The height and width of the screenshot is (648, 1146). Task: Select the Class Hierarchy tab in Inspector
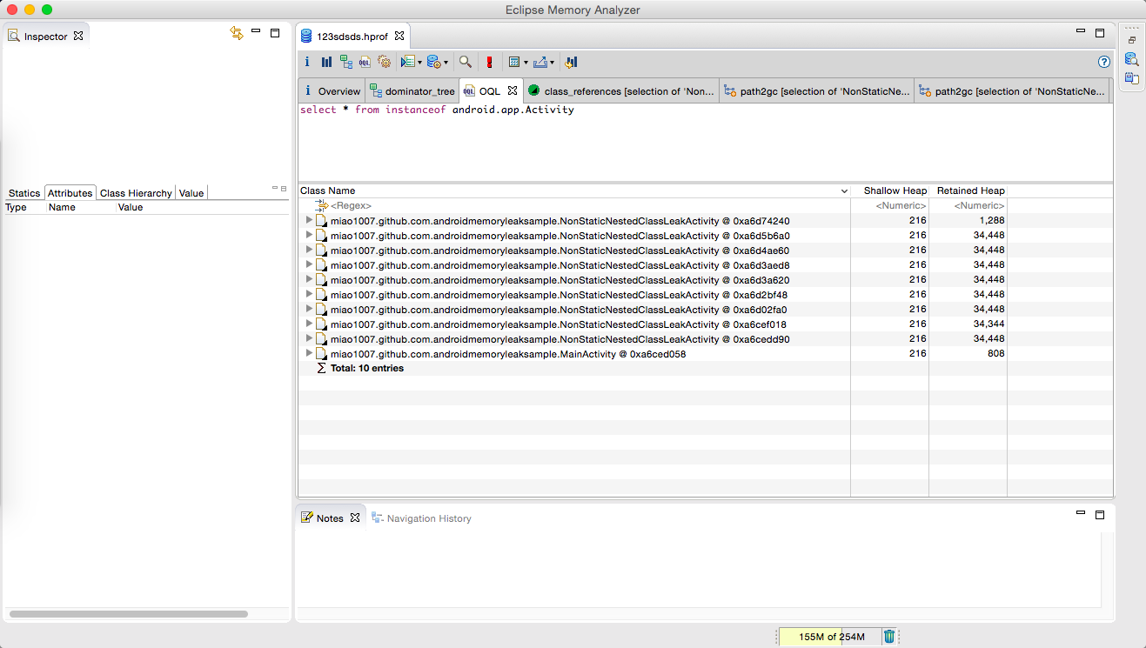[x=136, y=193]
